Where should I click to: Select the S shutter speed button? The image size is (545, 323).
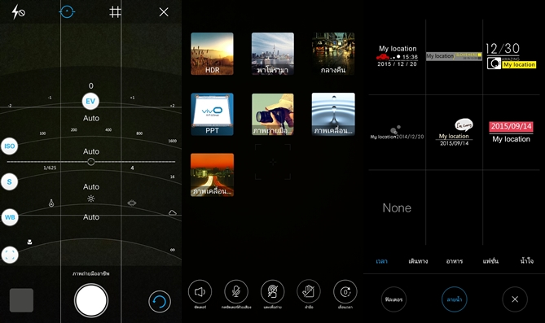click(x=10, y=181)
